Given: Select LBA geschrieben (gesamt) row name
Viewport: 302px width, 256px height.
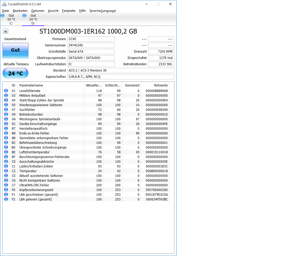Looking at the screenshot, I should [39, 195].
